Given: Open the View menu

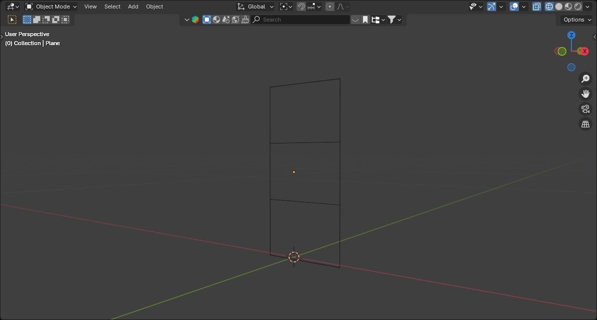Looking at the screenshot, I should [90, 7].
